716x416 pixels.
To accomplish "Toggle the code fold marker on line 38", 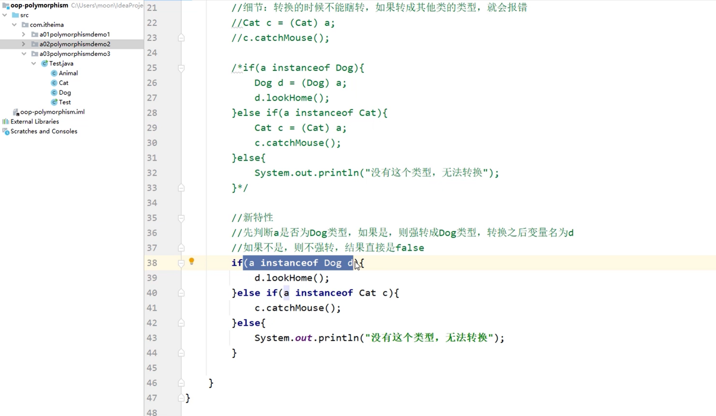I will pyautogui.click(x=181, y=263).
